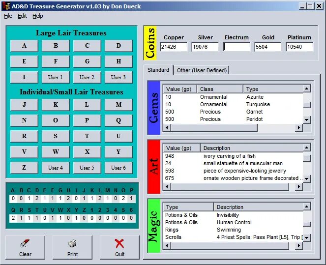Click treasure type G button
The image size is (326, 265).
[87, 61]
